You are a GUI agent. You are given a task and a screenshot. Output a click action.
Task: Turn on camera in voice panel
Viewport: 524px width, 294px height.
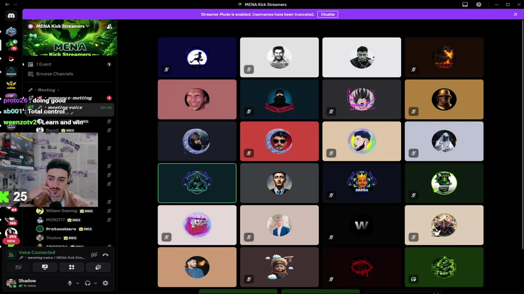18,267
